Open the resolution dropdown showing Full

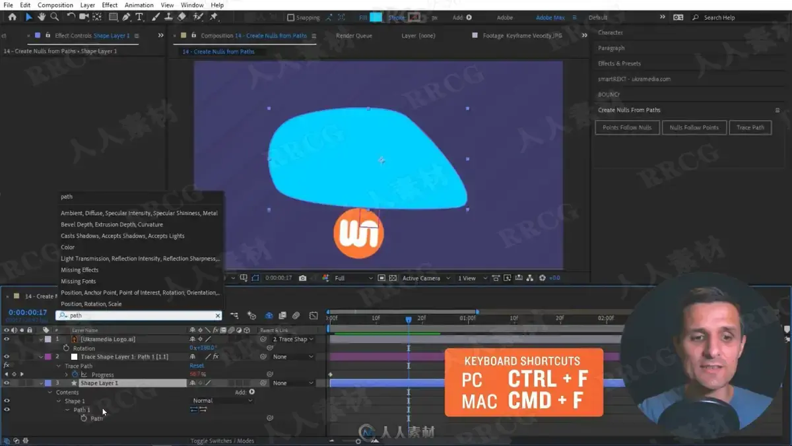[353, 278]
